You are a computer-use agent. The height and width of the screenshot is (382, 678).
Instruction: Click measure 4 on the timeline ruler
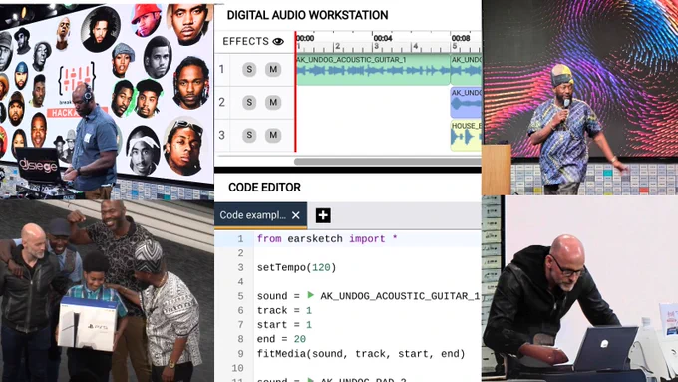[x=415, y=46]
